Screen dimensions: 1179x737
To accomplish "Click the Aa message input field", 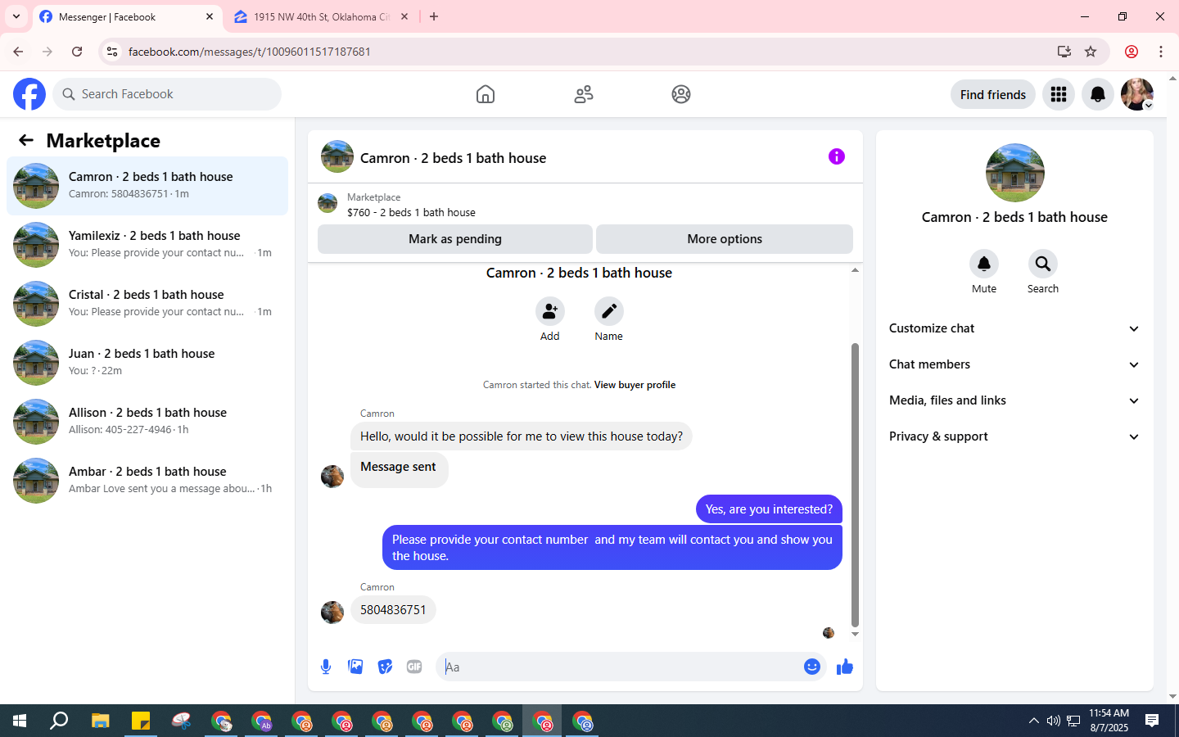I will [619, 667].
